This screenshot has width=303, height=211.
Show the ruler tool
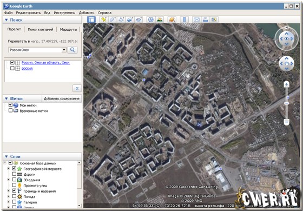click(184, 19)
